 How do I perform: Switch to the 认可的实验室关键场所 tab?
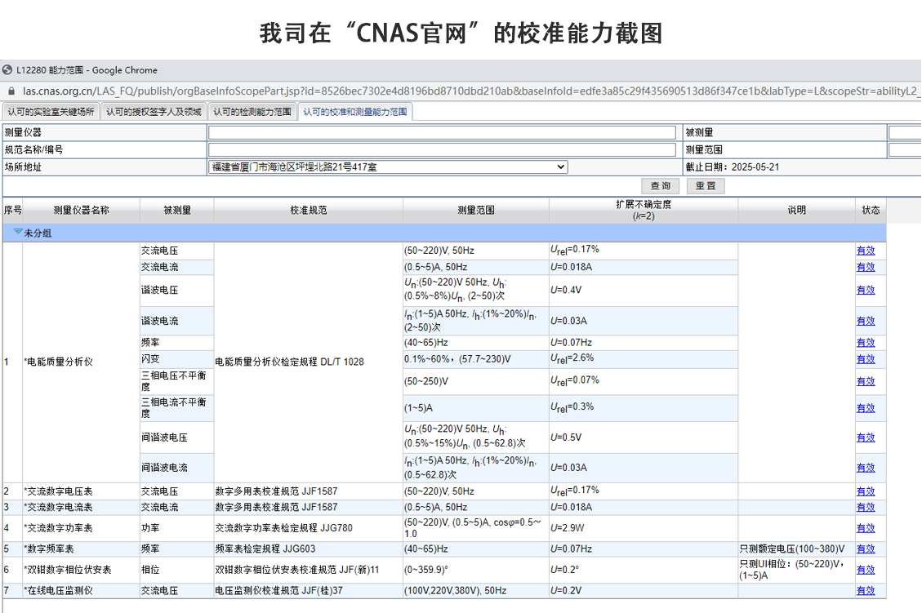(x=51, y=112)
